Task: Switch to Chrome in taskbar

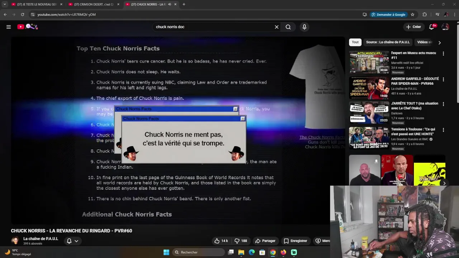Action: point(273,252)
